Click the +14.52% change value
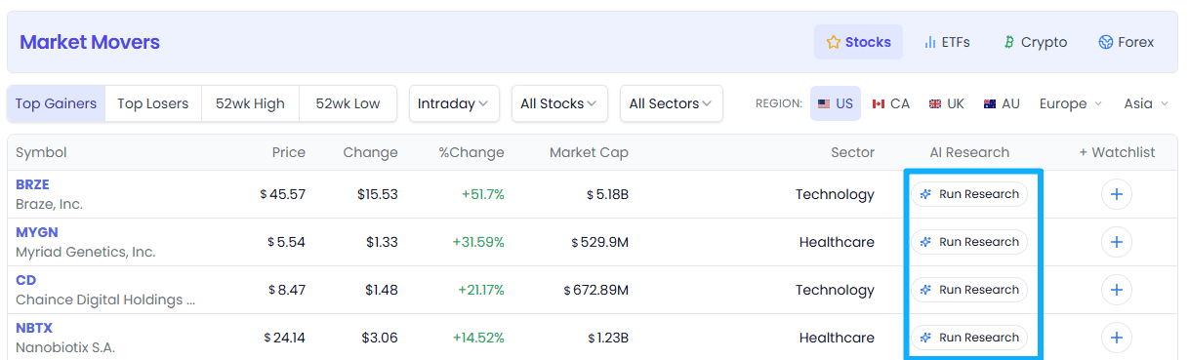Screen dimensions: 1189x360 (x=478, y=338)
